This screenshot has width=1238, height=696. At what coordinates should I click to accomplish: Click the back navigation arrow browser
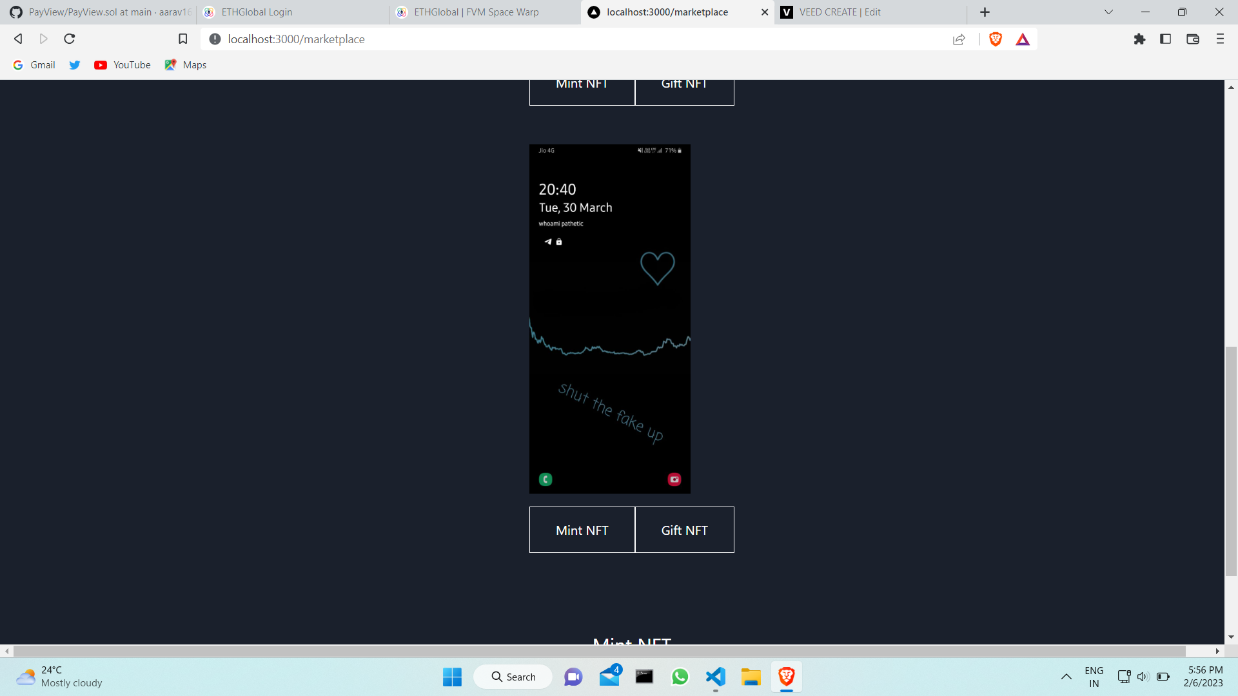(x=17, y=38)
